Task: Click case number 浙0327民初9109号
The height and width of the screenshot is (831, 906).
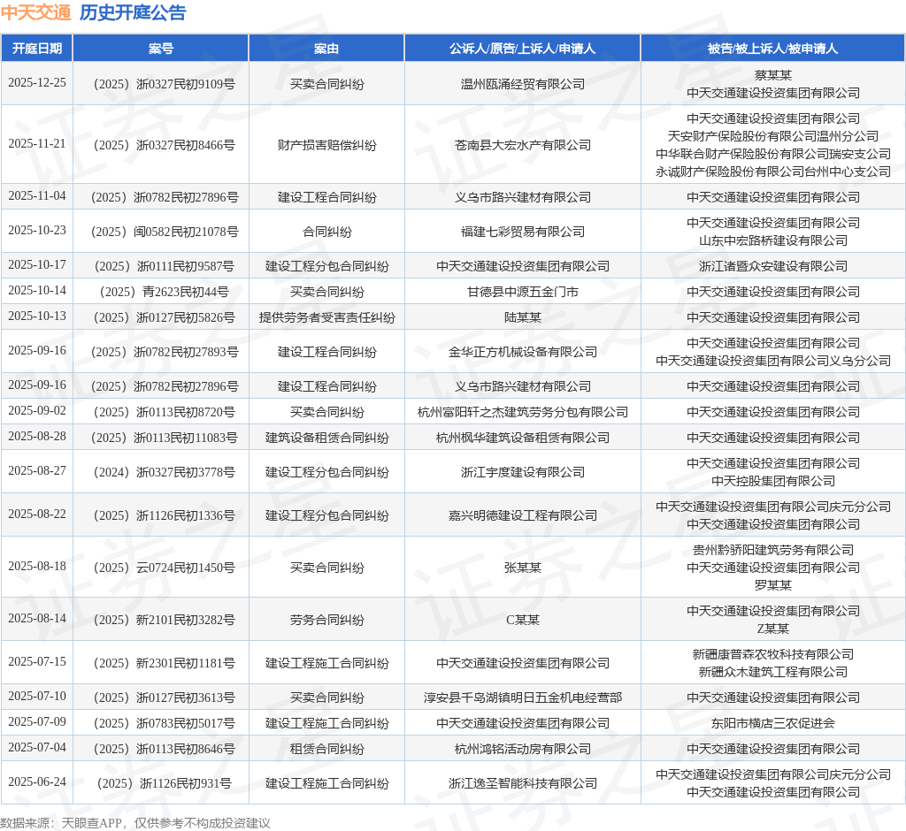Action: tap(164, 84)
